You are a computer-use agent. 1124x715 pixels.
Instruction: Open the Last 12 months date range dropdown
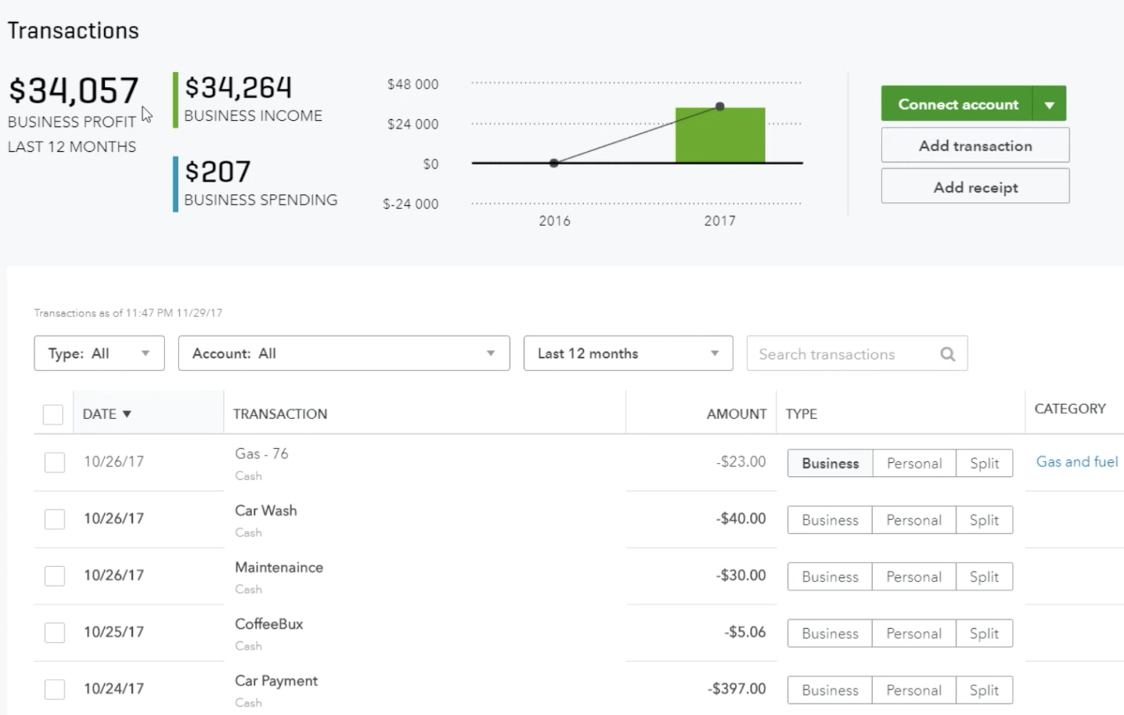click(627, 353)
